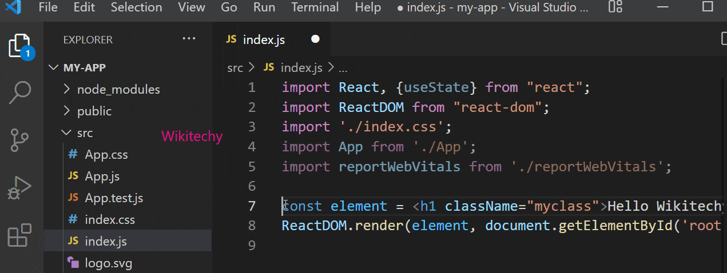Collapse the MY-APP project root

[84, 67]
